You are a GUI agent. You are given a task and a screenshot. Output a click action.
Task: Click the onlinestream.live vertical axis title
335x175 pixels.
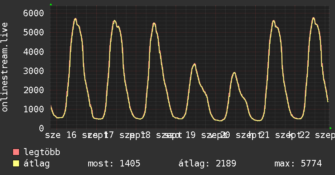point(4,67)
